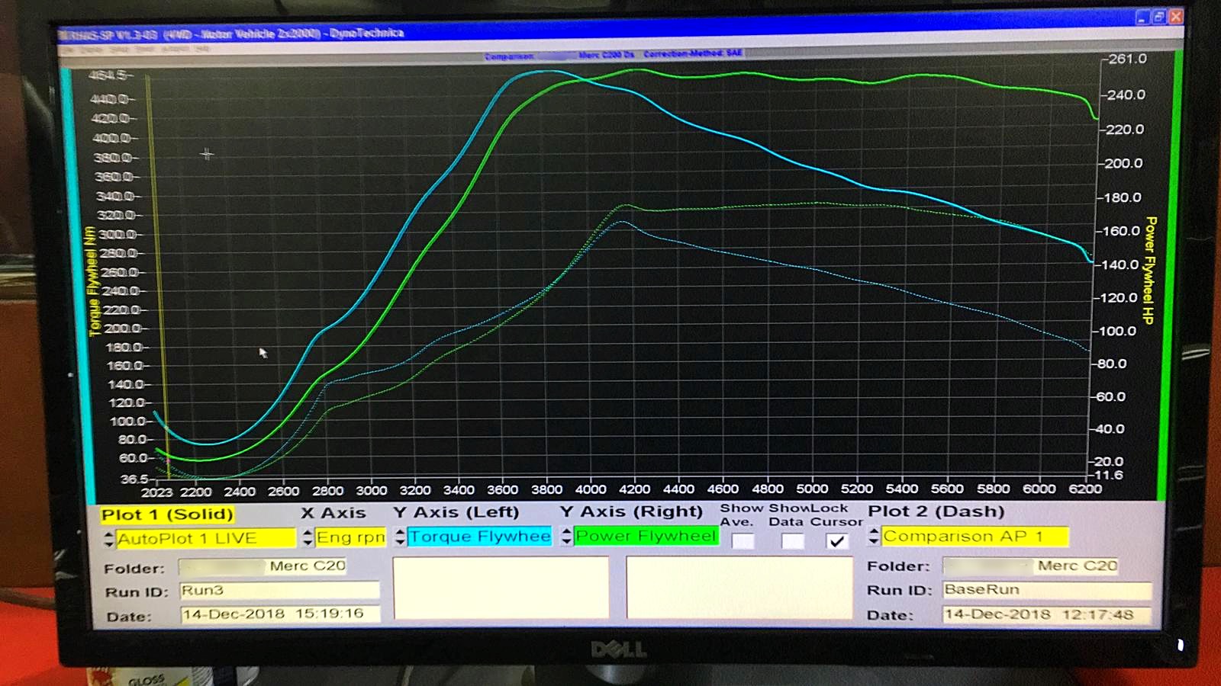Image resolution: width=1221 pixels, height=686 pixels.
Task: Click the Correction Method: SAE status text
Action: [692, 53]
